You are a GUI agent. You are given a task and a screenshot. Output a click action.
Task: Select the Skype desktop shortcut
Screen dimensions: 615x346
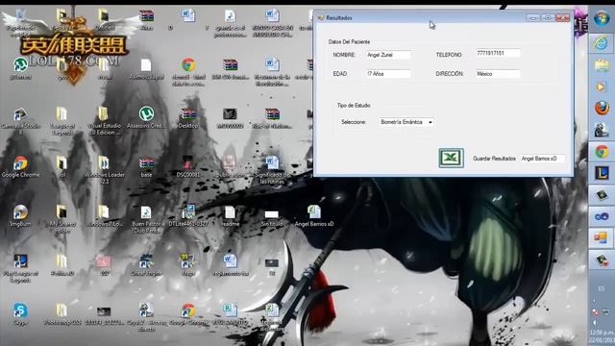point(20,314)
